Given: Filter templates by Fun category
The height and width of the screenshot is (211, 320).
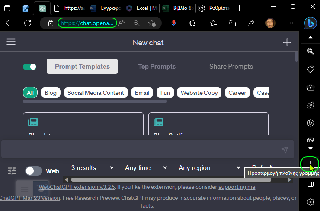Looking at the screenshot, I should [165, 93].
